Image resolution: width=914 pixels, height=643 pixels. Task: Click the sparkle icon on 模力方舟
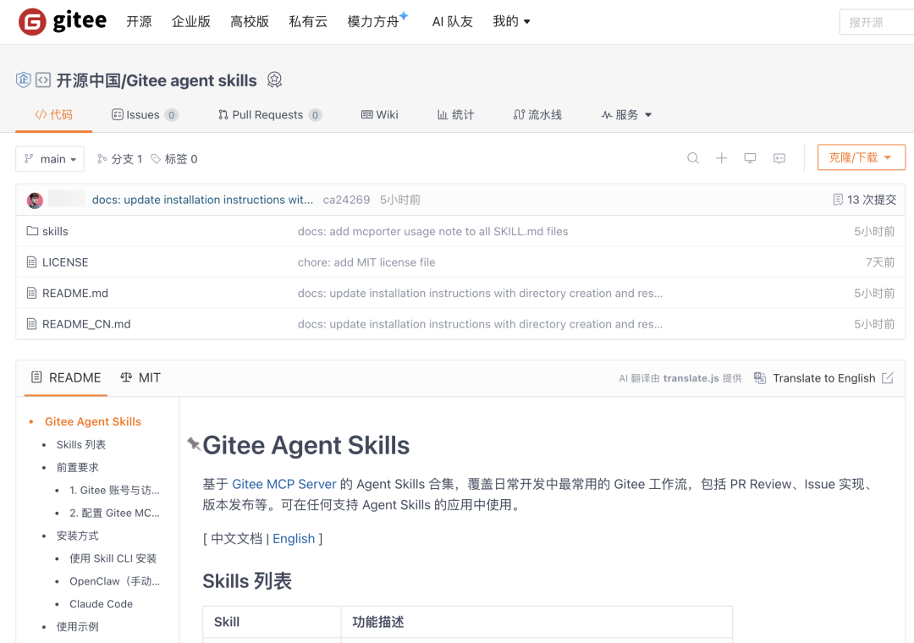pyautogui.click(x=404, y=15)
